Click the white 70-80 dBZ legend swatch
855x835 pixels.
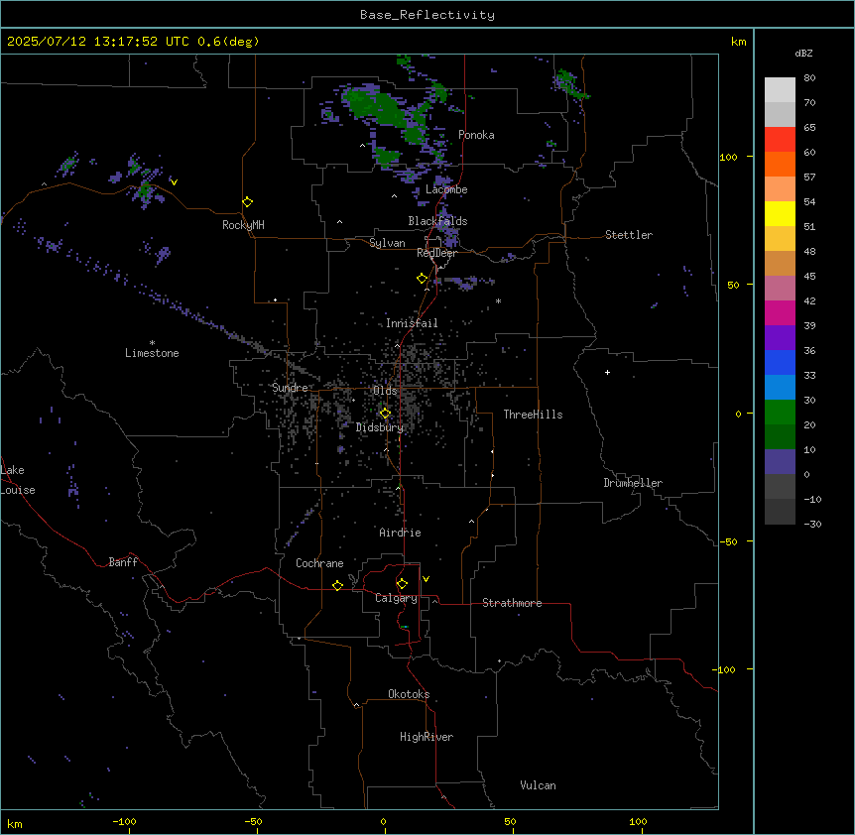pyautogui.click(x=780, y=90)
